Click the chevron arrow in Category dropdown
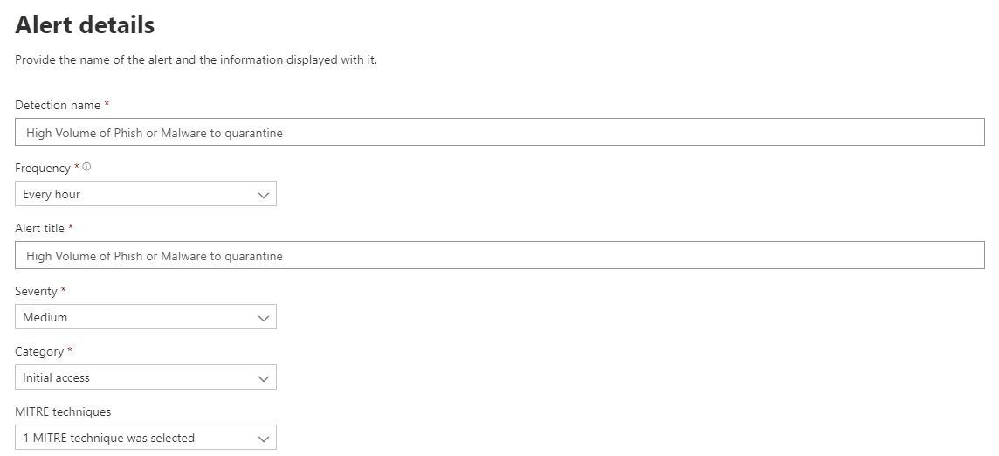Viewport: 999px width, 456px height. coord(263,378)
